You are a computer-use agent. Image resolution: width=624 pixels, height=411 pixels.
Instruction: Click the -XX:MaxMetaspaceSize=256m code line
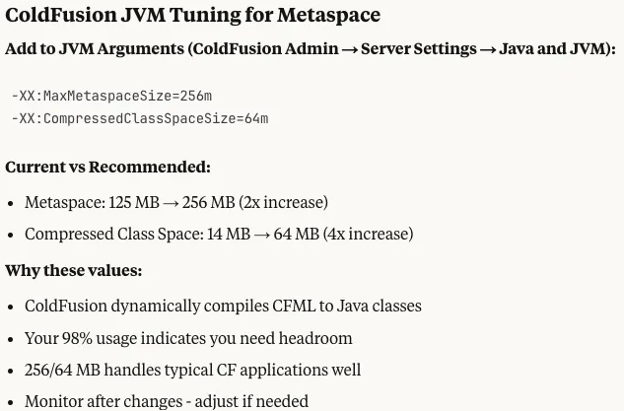tap(111, 96)
